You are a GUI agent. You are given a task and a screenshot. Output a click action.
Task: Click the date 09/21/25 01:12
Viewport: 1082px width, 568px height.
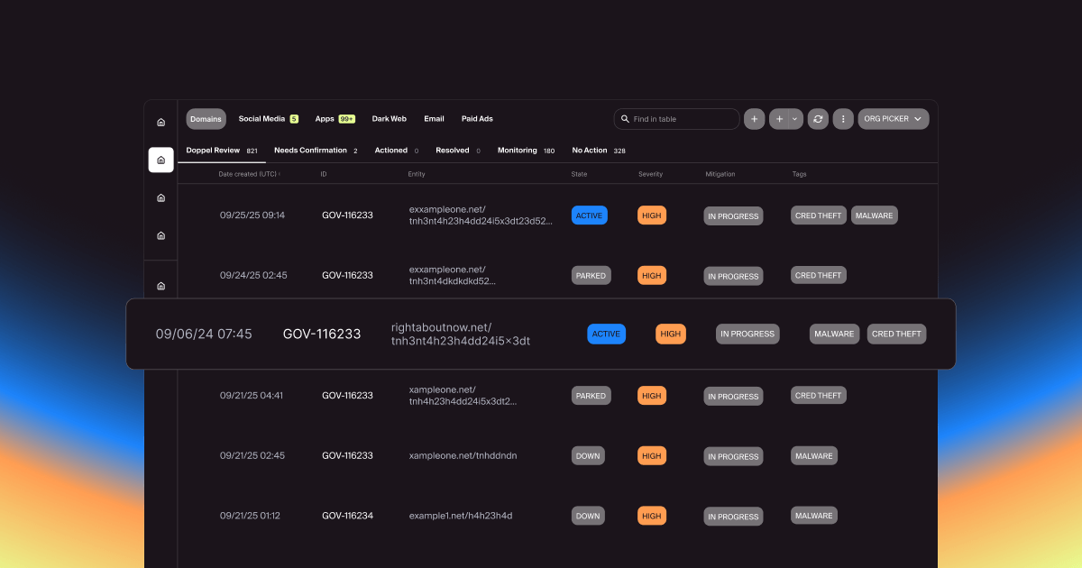click(x=250, y=516)
